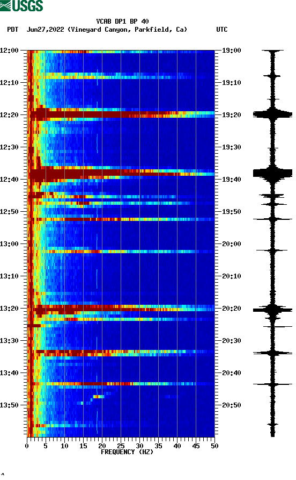Click the 19:00 UTC time label
Screen dimensions: 296x480
tap(232, 50)
